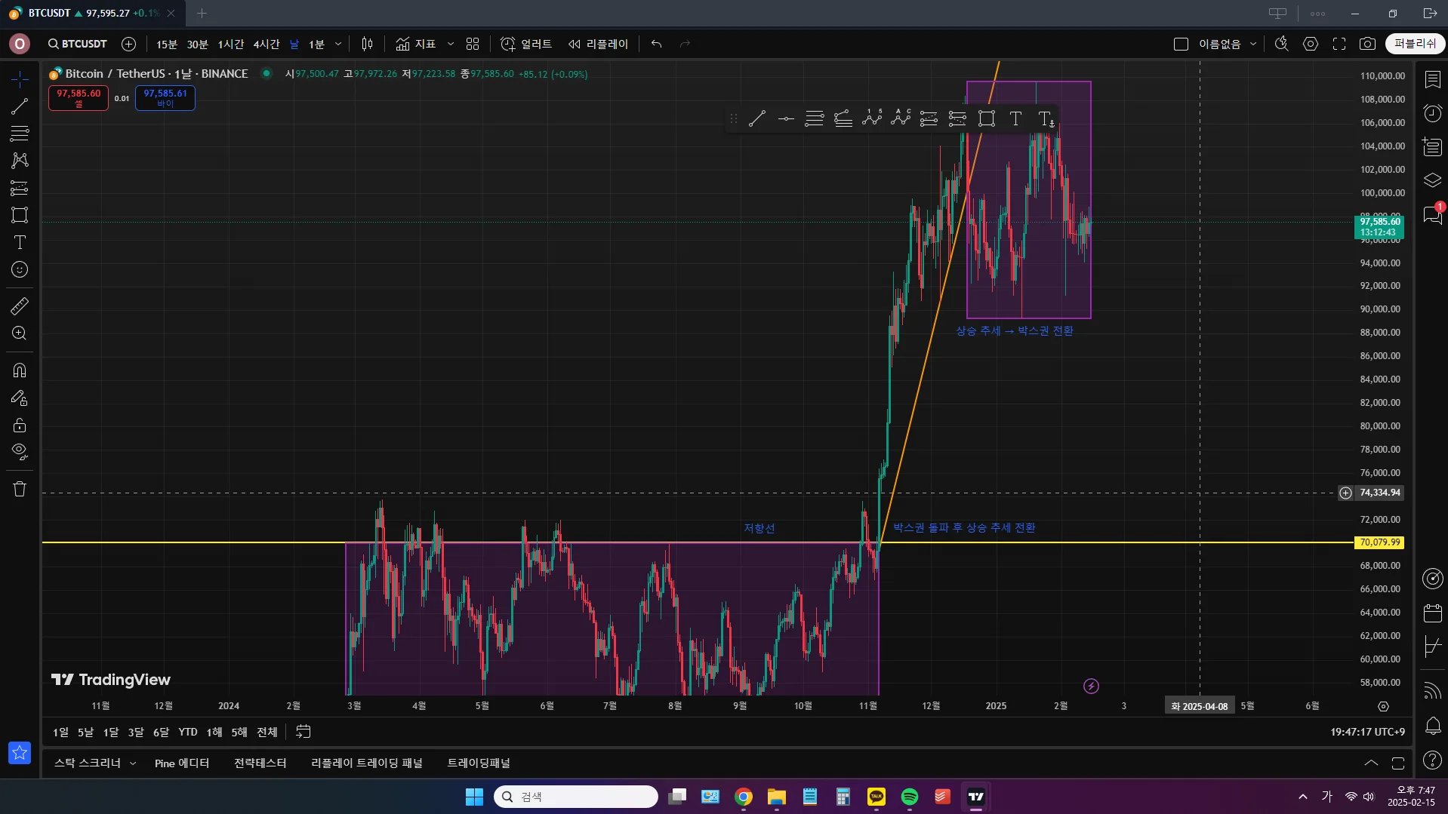Click the 리플레이 replay button
This screenshot has width=1448, height=814.
click(599, 44)
